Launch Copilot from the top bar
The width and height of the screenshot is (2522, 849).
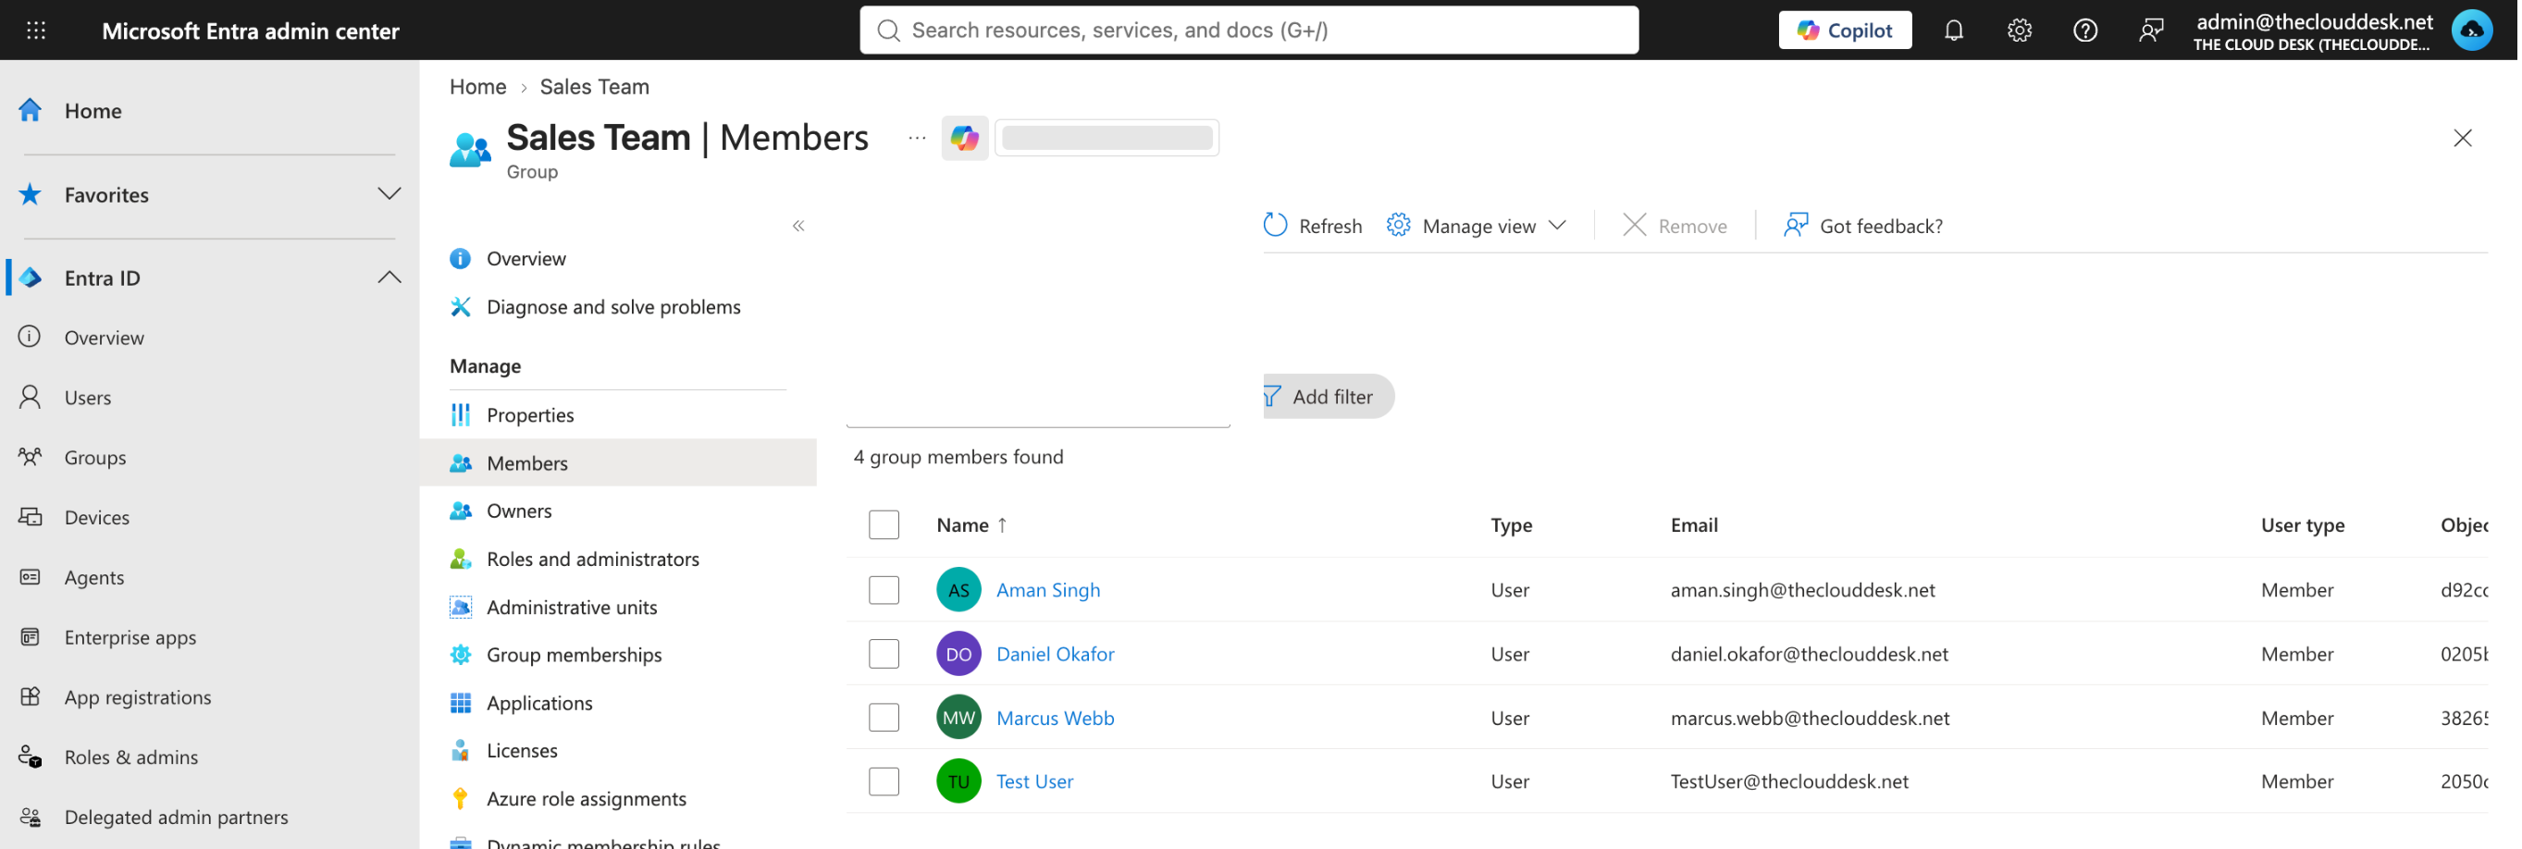(x=1848, y=31)
